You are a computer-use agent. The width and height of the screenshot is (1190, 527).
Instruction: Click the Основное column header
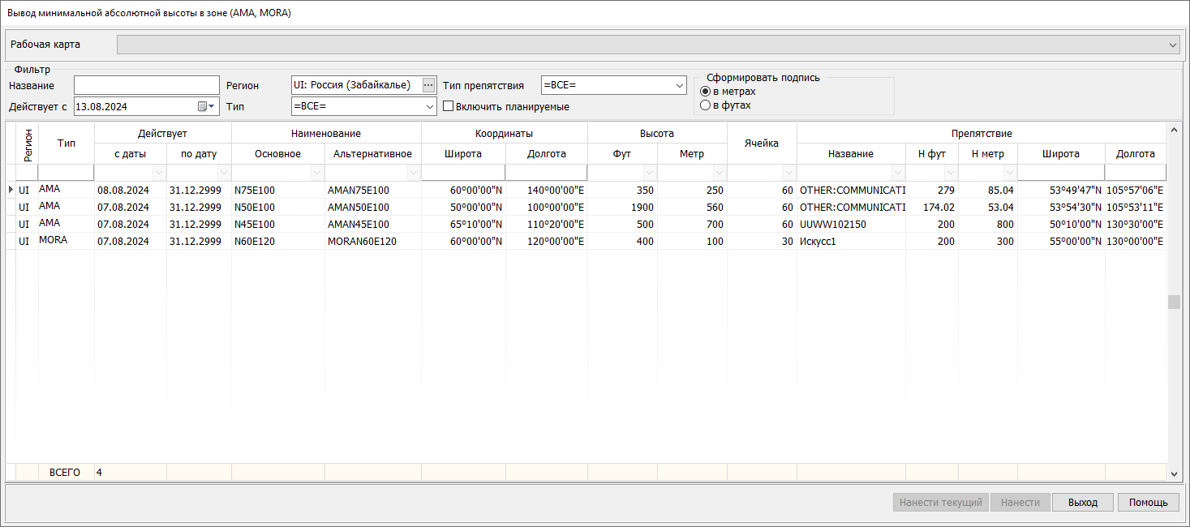[x=277, y=154]
